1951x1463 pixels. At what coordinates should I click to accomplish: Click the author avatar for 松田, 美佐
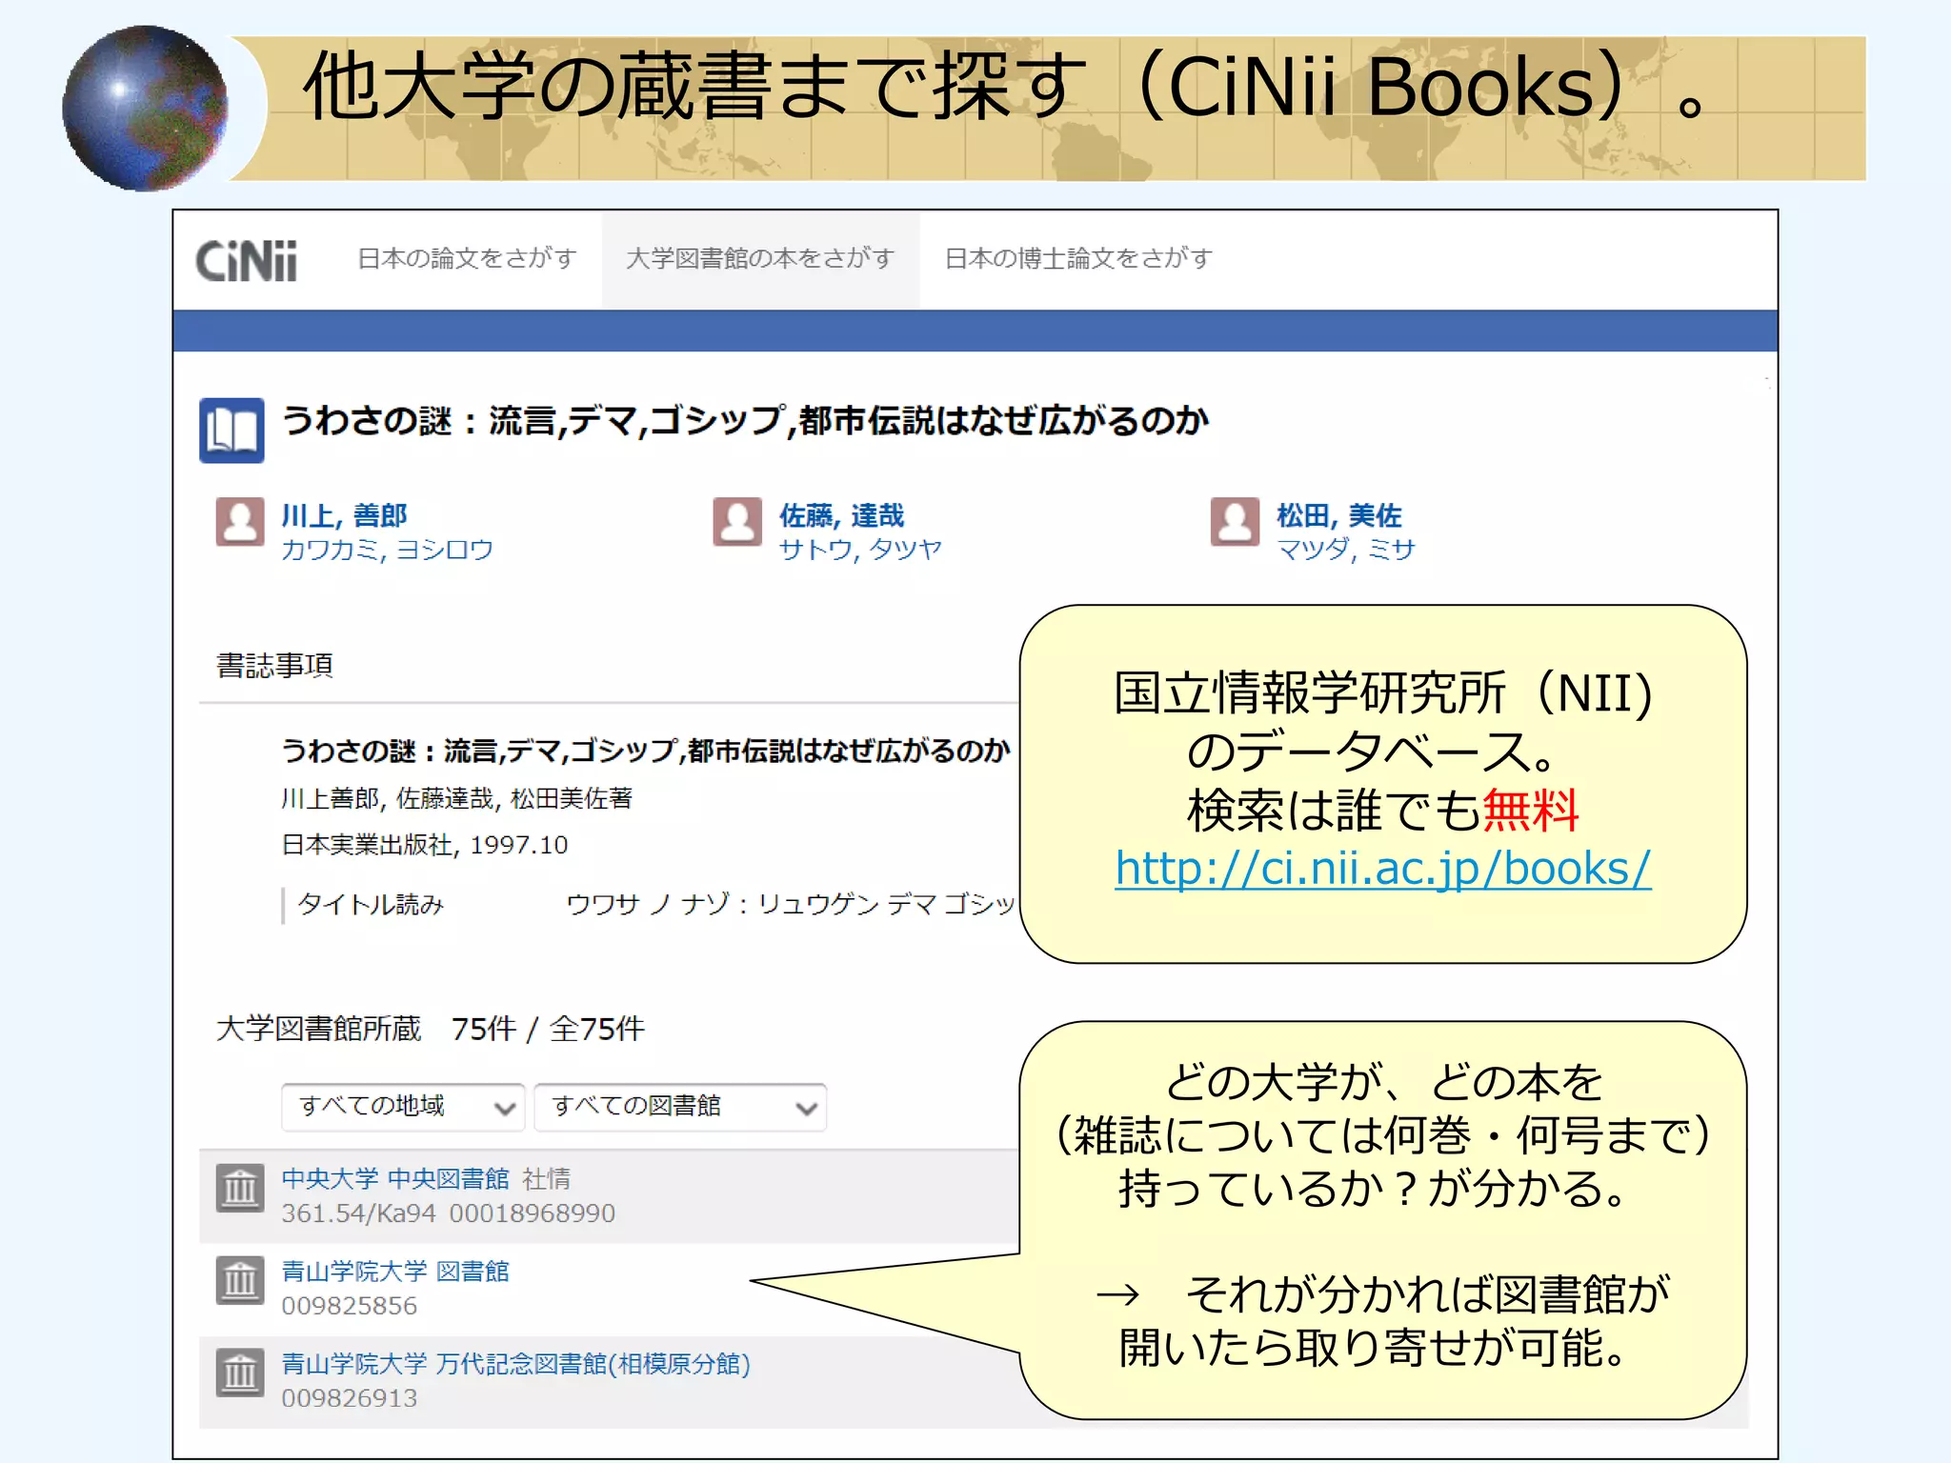coord(1235,522)
